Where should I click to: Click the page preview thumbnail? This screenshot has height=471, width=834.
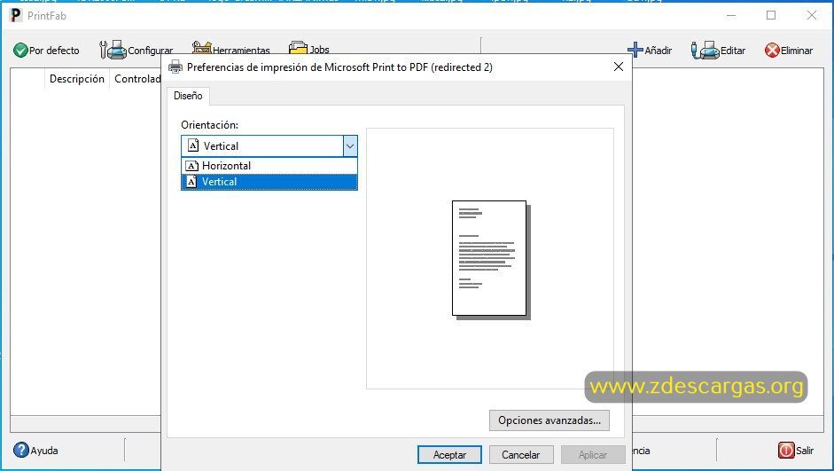[490, 259]
